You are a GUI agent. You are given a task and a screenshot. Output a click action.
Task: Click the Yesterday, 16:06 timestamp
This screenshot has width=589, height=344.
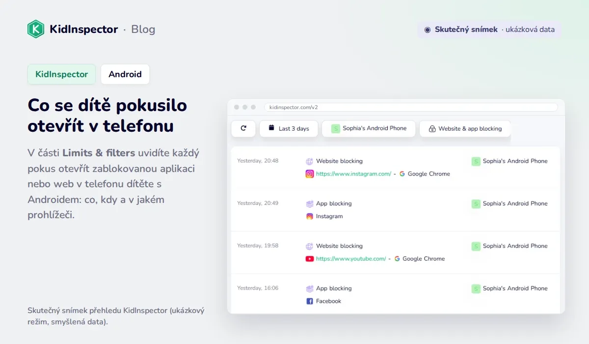258,288
